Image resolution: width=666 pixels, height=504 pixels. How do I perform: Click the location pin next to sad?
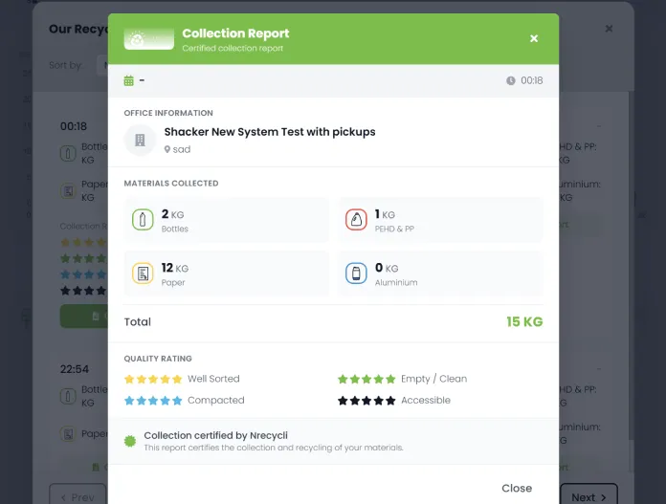point(167,150)
